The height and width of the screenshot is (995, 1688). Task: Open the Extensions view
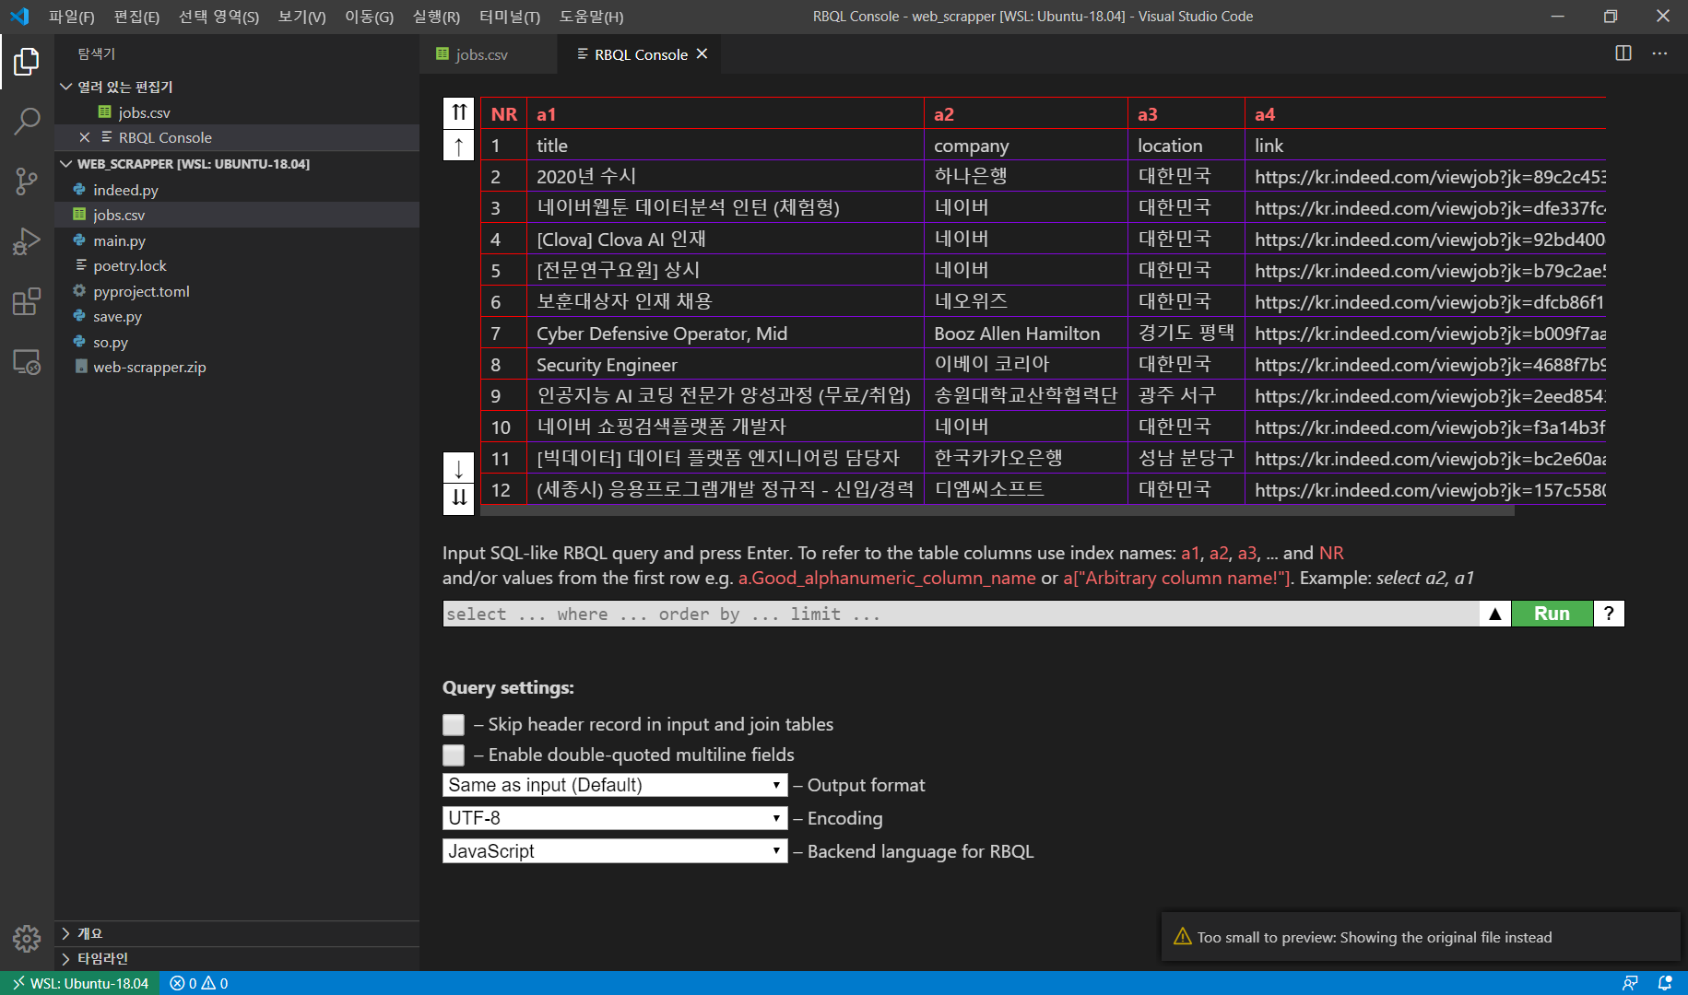click(27, 301)
